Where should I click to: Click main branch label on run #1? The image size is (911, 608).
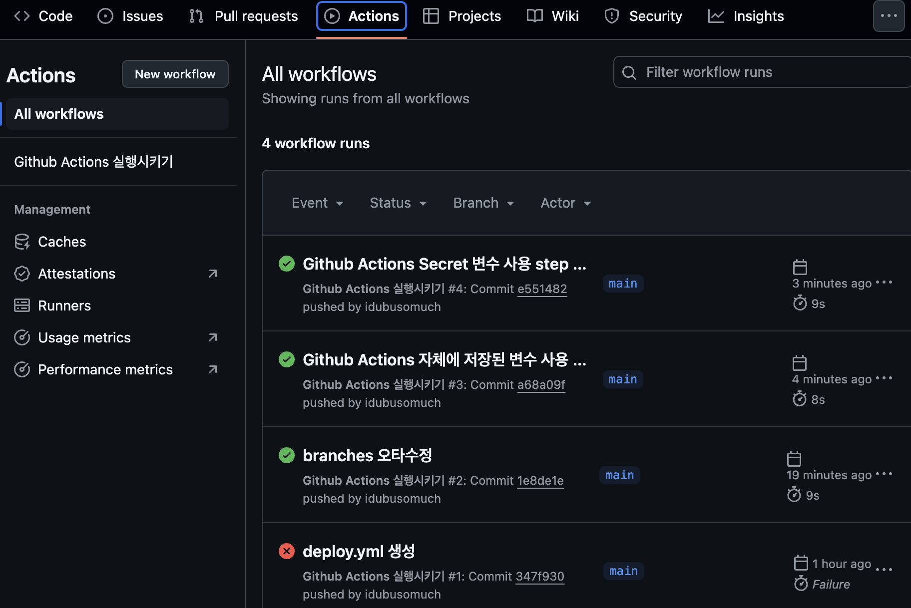(623, 571)
